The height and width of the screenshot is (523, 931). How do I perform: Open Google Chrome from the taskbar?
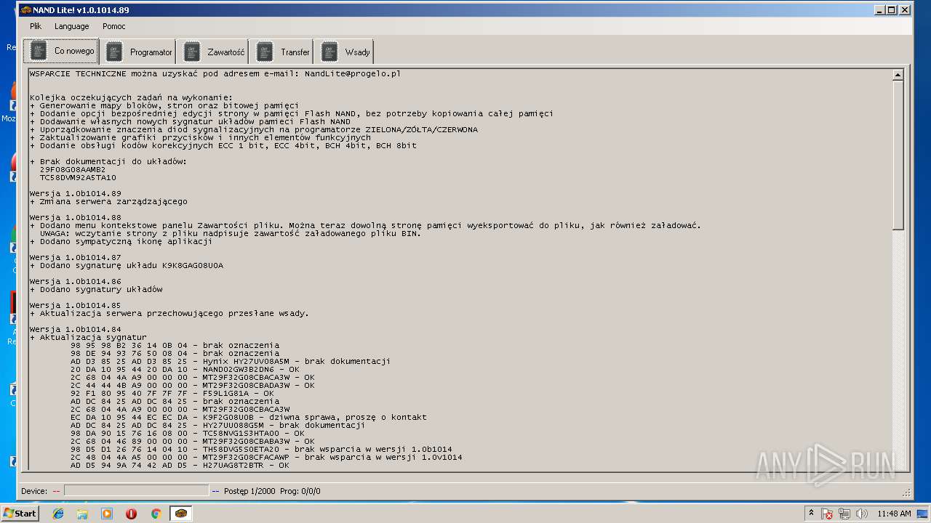(156, 514)
